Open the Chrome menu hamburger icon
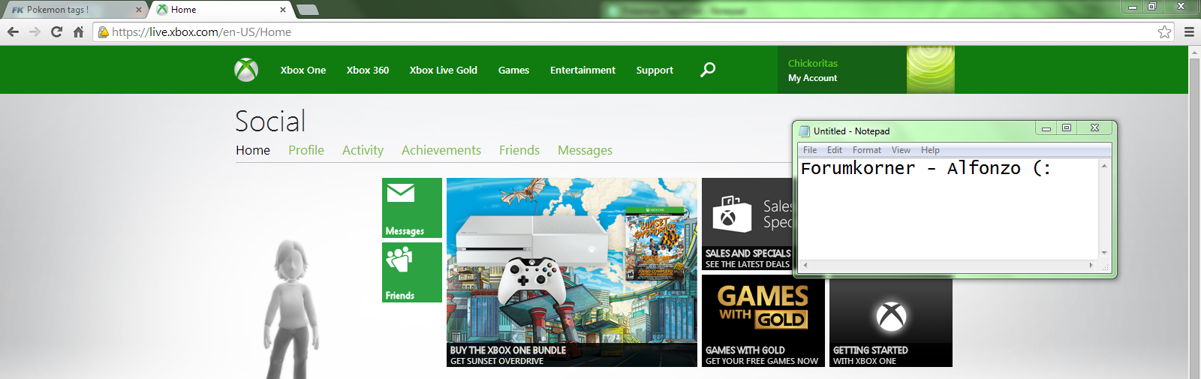1201x379 pixels. (1189, 32)
